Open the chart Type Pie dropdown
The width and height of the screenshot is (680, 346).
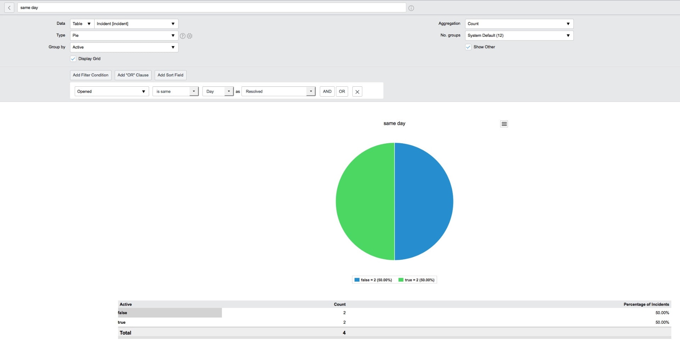click(124, 35)
